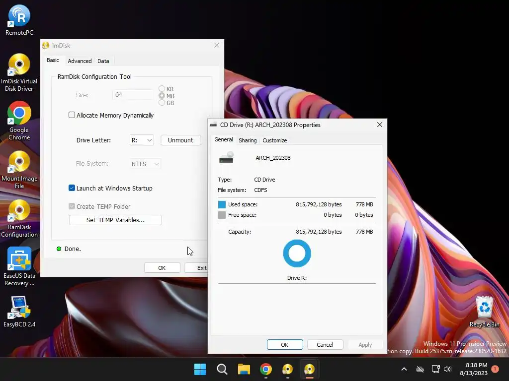
Task: Open the General tab in Properties
Action: (x=223, y=139)
